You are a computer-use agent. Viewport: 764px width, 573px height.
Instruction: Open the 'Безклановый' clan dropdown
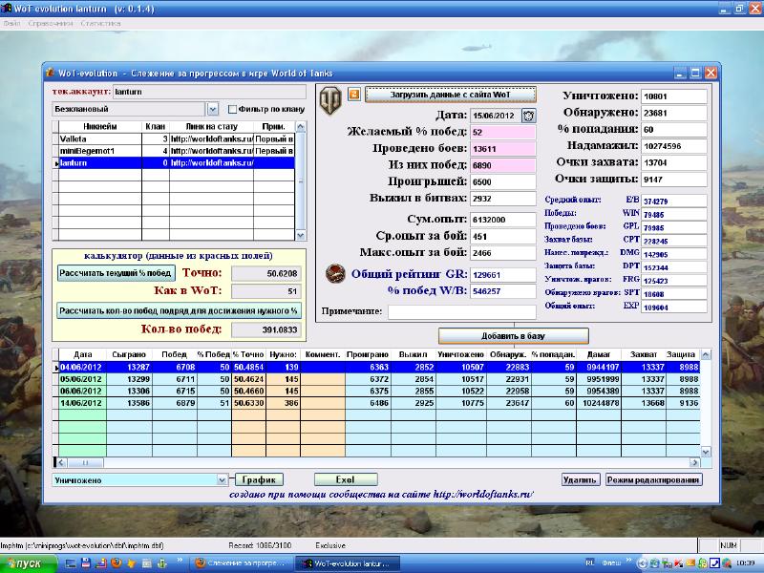coord(212,109)
